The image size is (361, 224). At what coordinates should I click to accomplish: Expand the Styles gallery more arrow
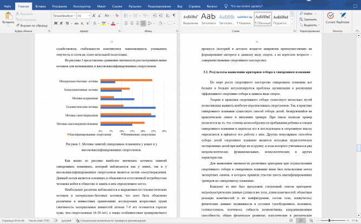coord(292,24)
